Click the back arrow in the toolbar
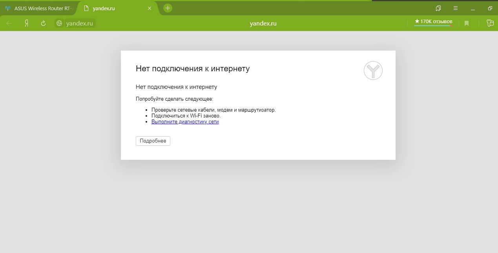Image resolution: width=498 pixels, height=253 pixels. pos(9,23)
